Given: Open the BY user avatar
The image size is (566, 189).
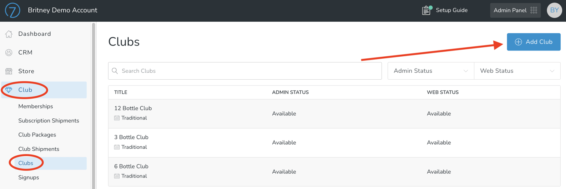Looking at the screenshot, I should point(554,10).
